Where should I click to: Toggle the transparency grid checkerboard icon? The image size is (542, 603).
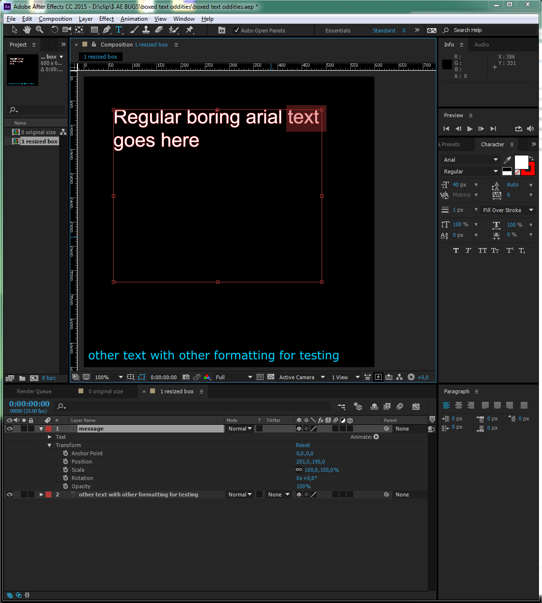point(271,377)
